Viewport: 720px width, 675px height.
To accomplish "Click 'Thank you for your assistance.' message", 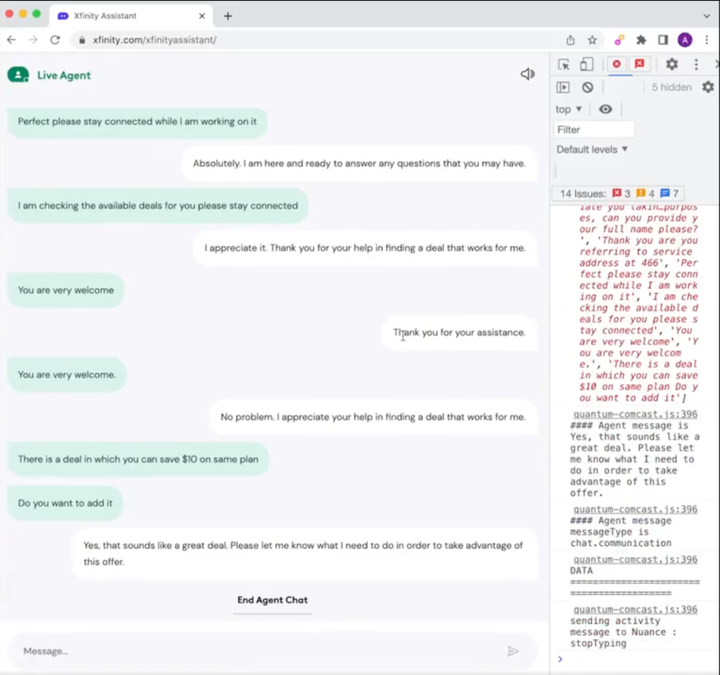I will [x=459, y=332].
